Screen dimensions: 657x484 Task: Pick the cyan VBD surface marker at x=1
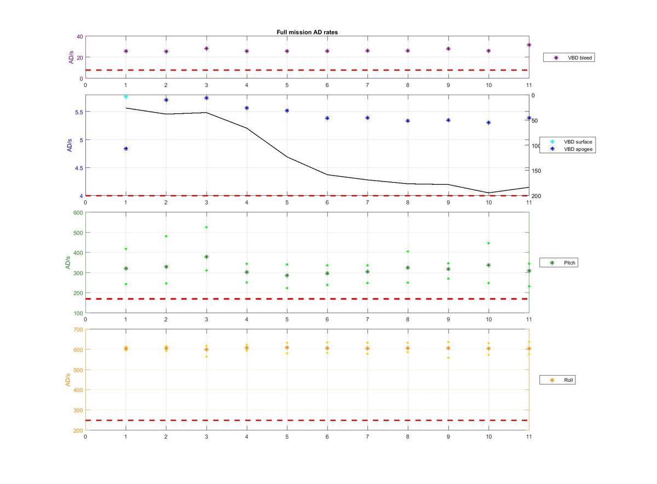(x=126, y=97)
